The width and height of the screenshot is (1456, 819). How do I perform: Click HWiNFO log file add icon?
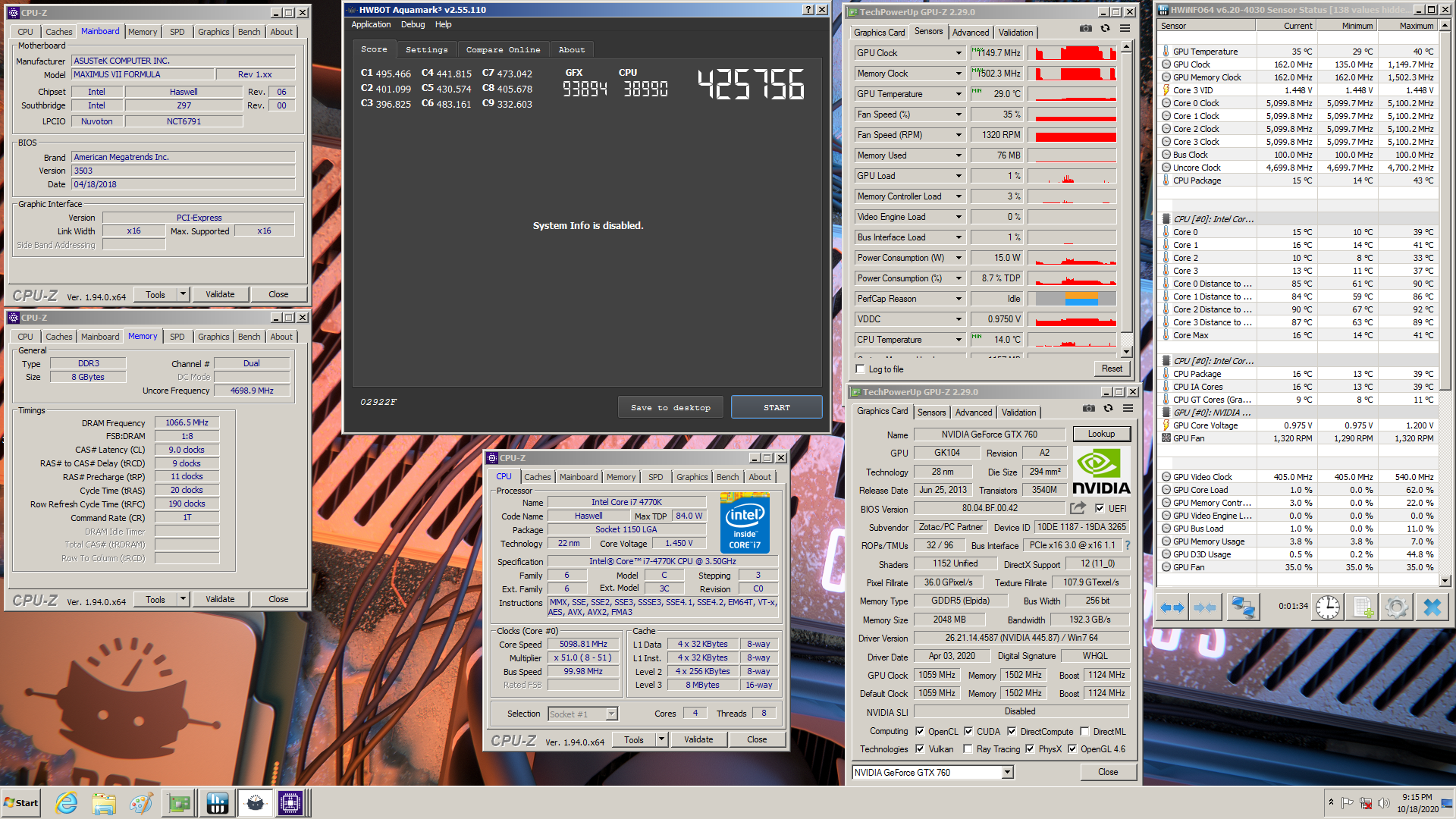click(1363, 607)
